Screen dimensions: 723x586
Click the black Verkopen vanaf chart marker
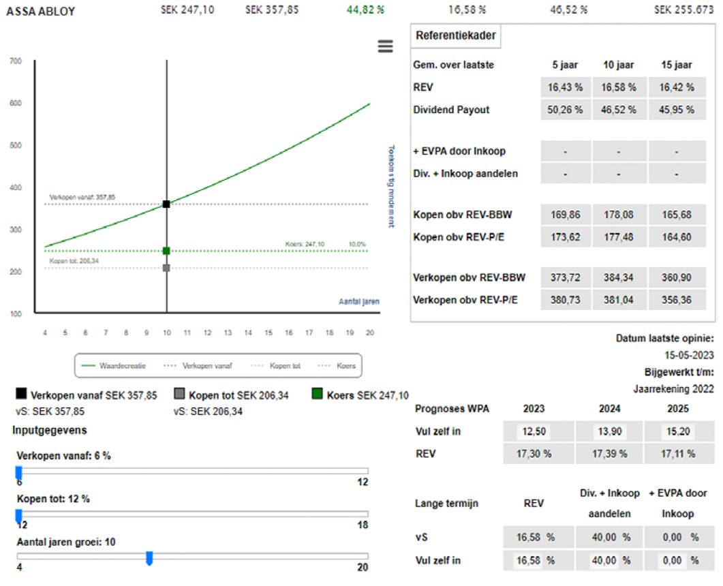click(x=166, y=204)
